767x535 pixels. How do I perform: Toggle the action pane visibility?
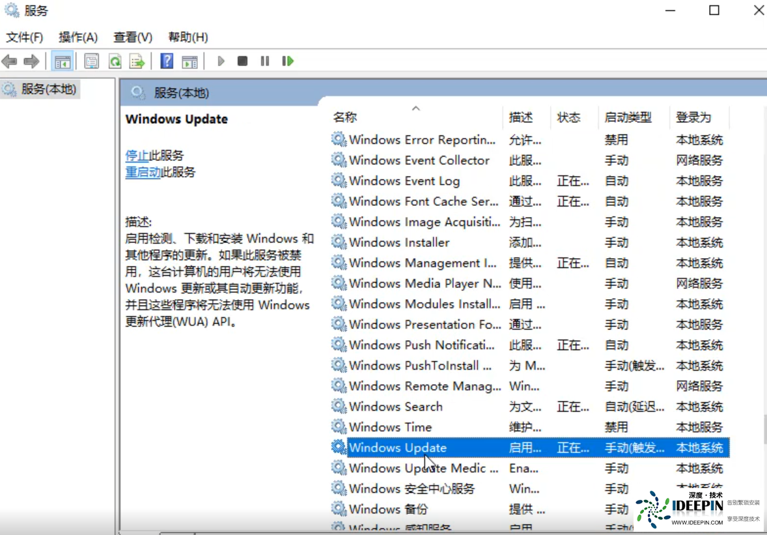tap(189, 61)
